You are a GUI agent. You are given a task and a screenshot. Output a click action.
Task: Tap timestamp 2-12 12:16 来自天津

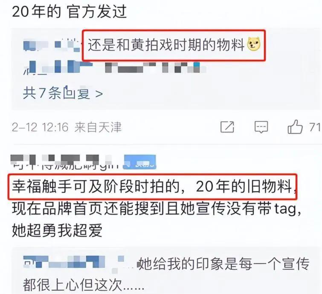click(67, 127)
